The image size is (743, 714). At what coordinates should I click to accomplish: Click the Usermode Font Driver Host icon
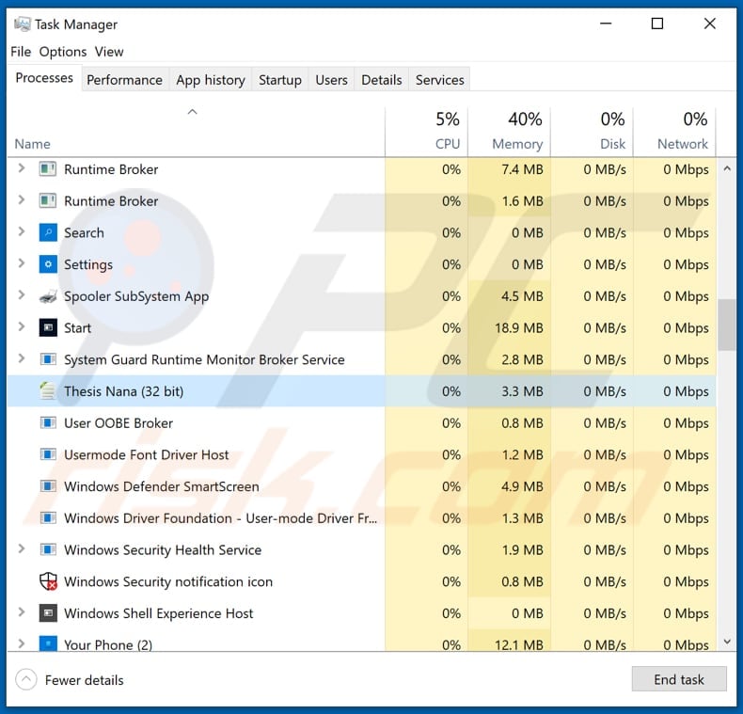(48, 454)
